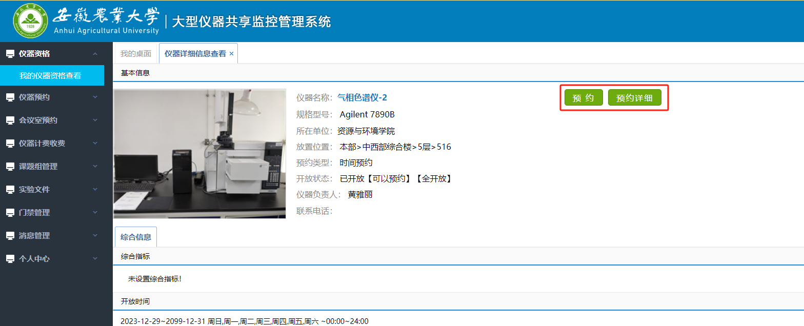Click the monitor icon beside 门禁管理

pyautogui.click(x=10, y=213)
